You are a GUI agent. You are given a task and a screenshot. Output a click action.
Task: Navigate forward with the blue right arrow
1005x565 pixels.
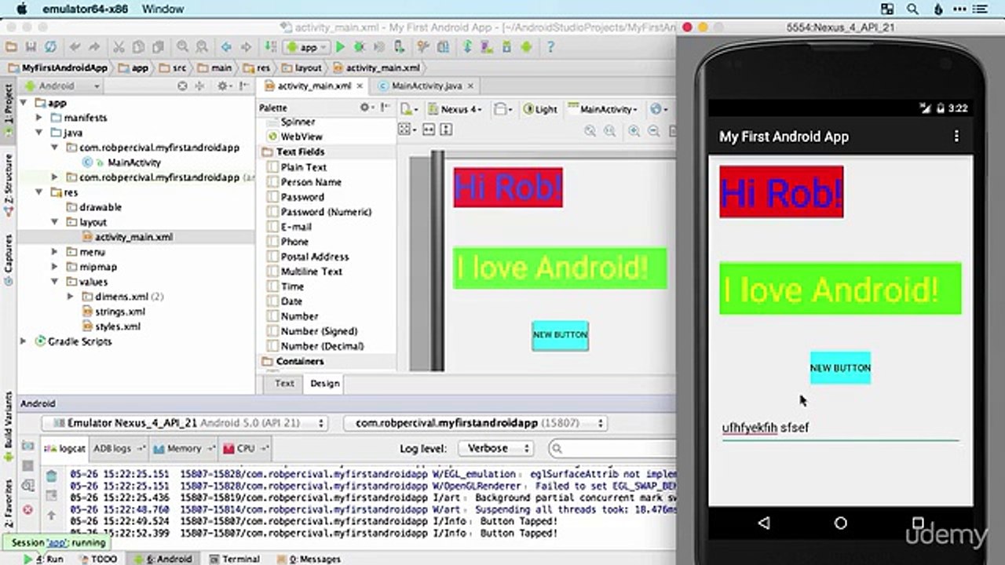[246, 47]
